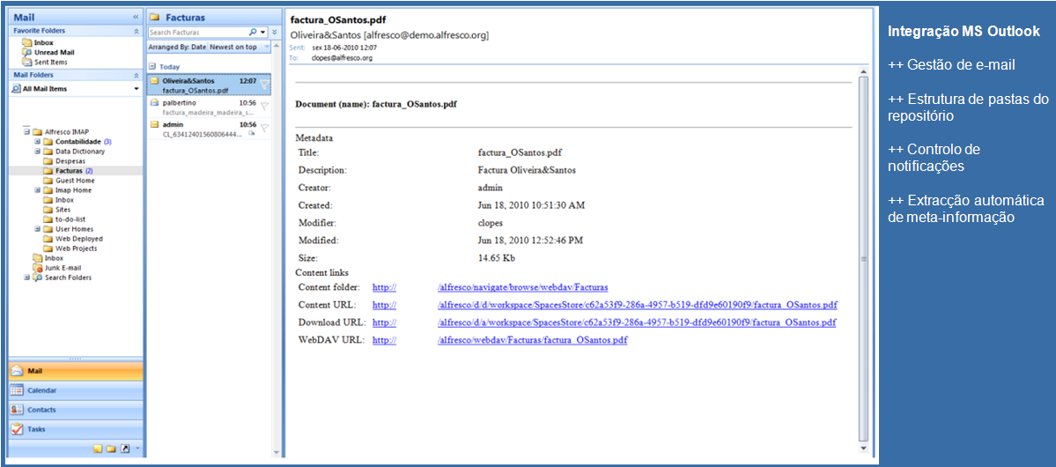
Task: Collapse the Mail Folders section
Action: [136, 76]
